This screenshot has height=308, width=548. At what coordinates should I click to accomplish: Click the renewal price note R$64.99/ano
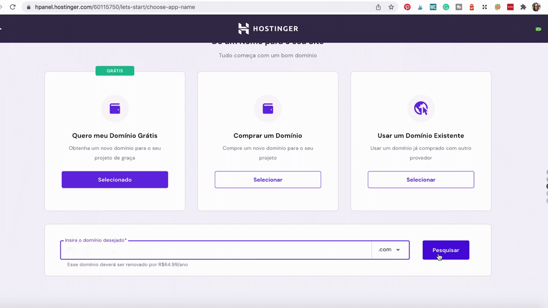(x=128, y=265)
